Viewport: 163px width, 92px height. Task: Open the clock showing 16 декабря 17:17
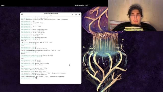pyautogui.click(x=81, y=5)
